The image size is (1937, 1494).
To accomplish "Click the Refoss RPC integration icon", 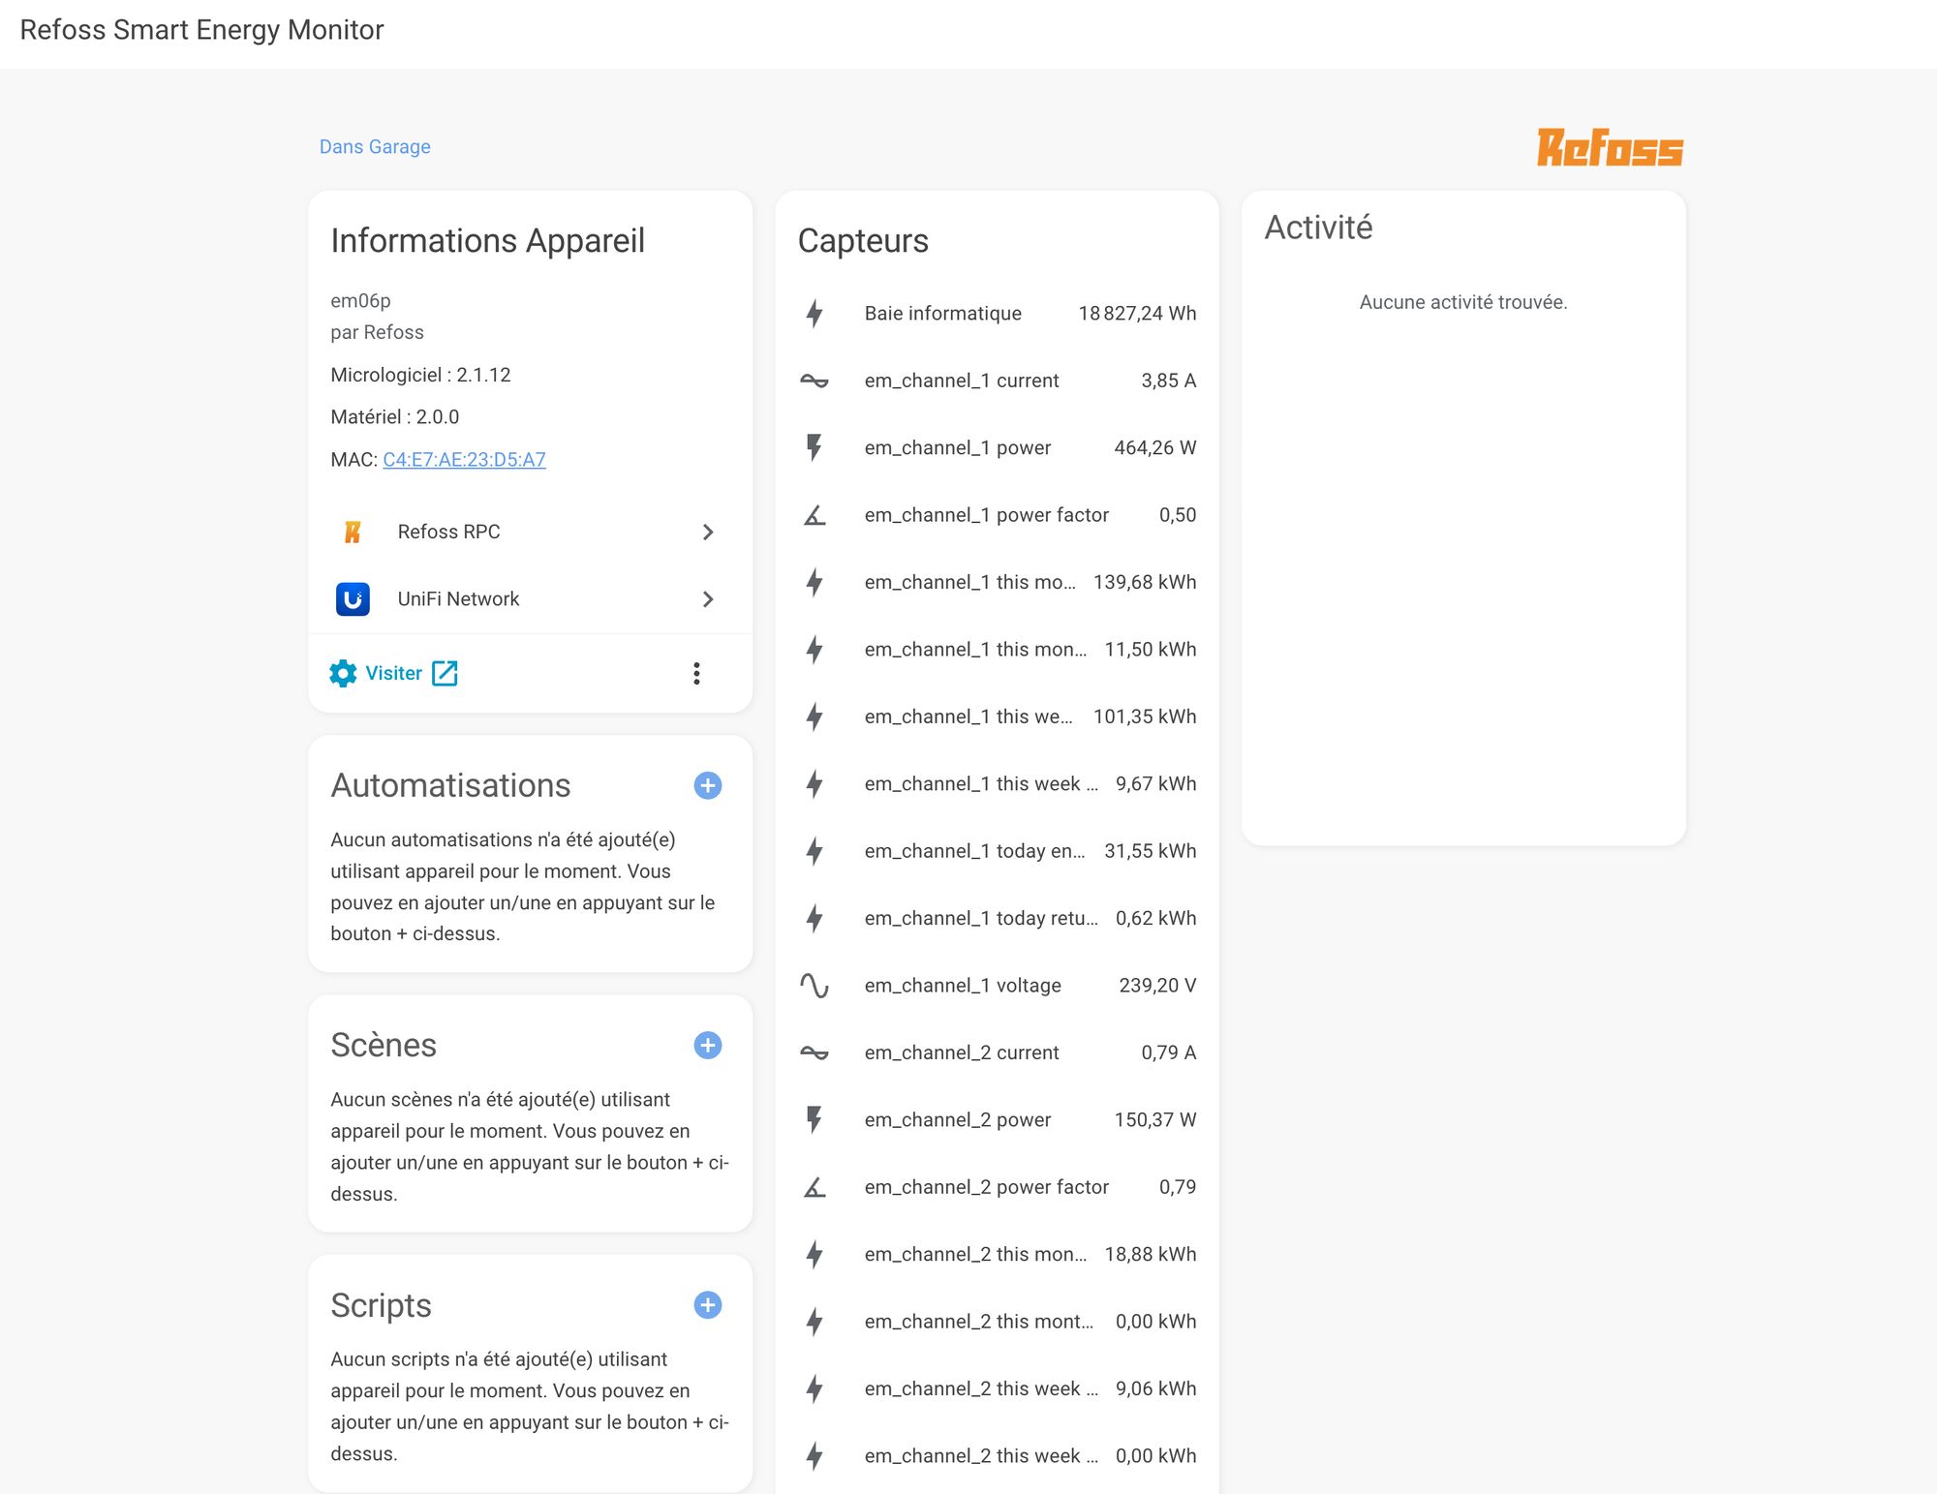I will point(353,532).
